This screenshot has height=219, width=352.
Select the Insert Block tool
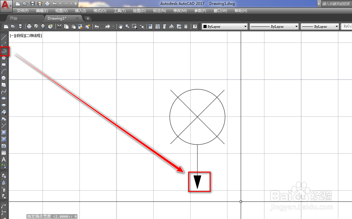tap(4, 112)
